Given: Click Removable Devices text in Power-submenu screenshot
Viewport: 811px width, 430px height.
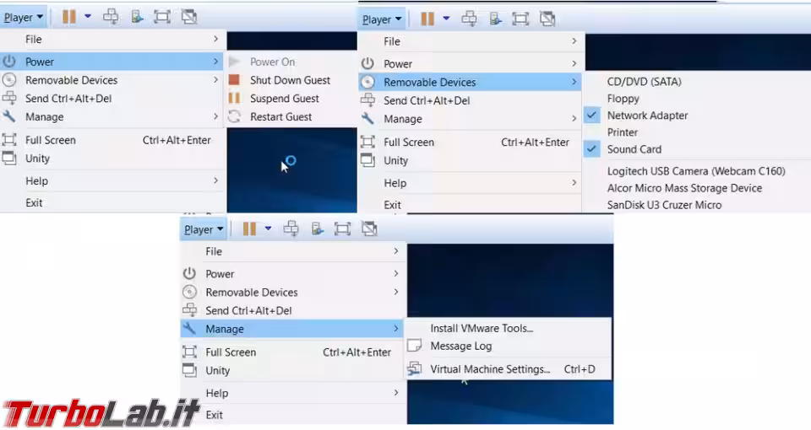Looking at the screenshot, I should click(x=71, y=80).
